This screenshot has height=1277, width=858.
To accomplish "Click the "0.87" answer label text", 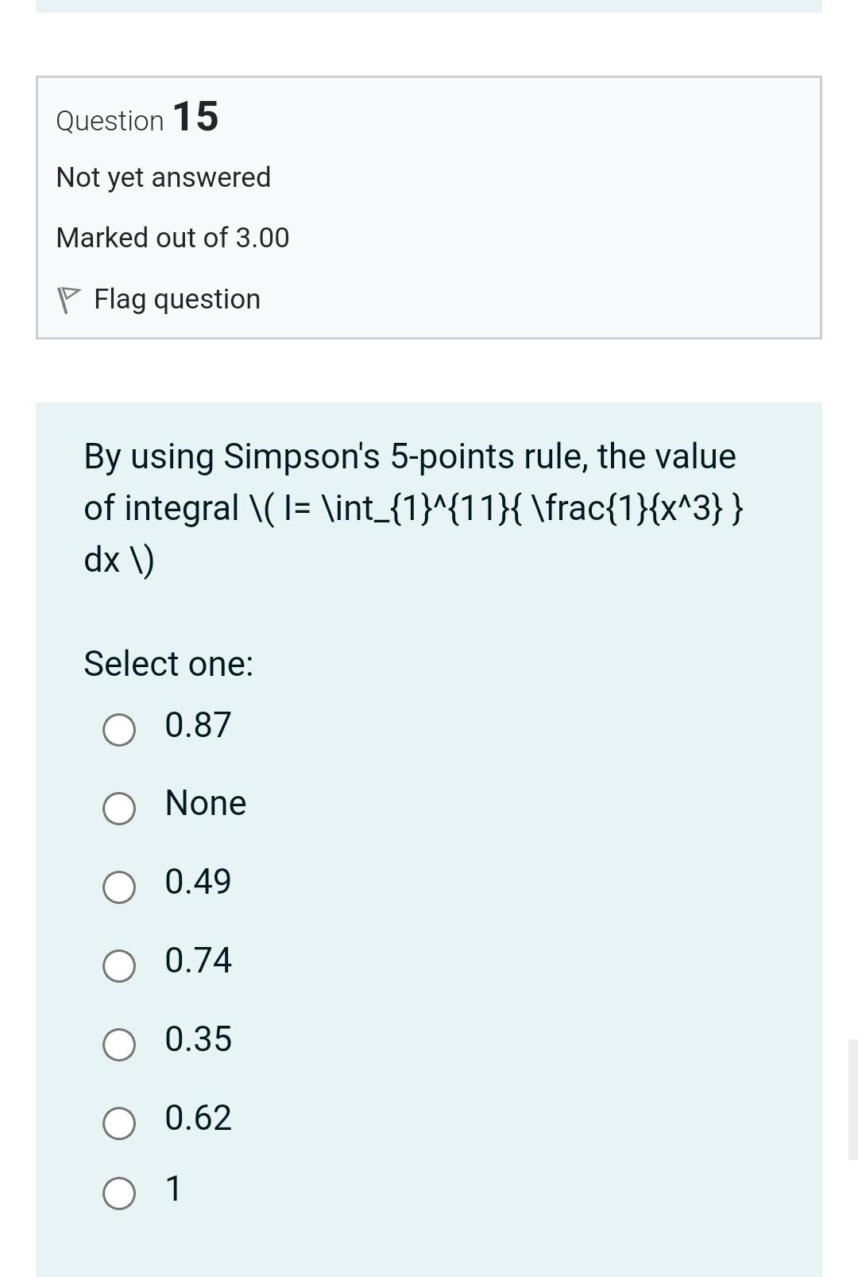I will tap(198, 724).
